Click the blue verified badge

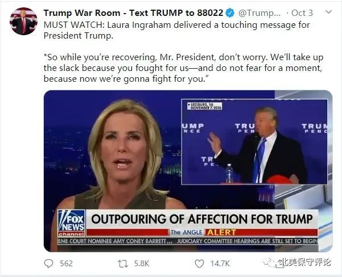[x=230, y=13]
